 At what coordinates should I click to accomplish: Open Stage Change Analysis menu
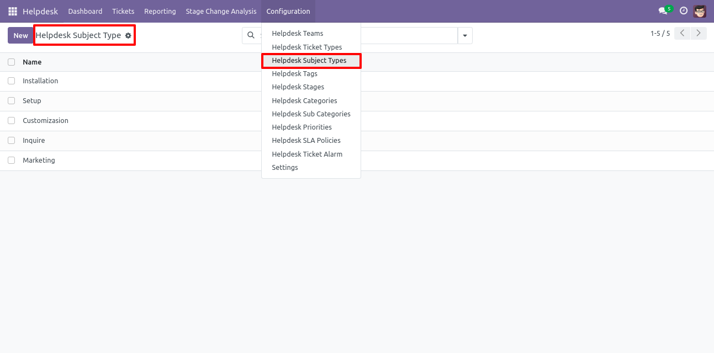click(221, 11)
